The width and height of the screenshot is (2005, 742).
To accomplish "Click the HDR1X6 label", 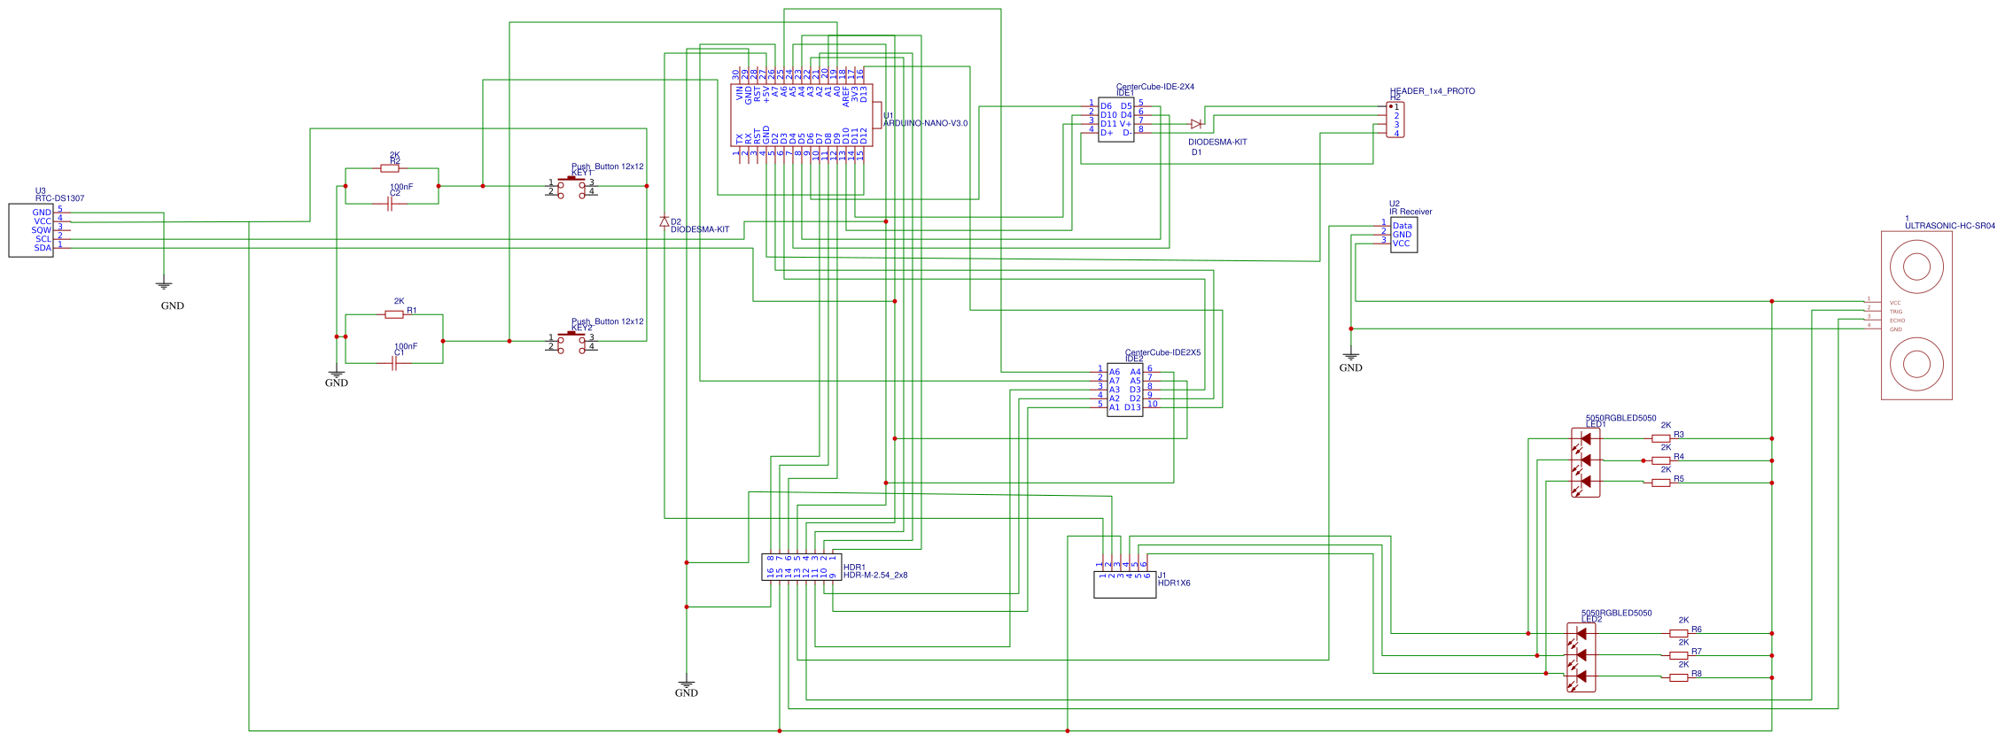I will (x=1174, y=583).
